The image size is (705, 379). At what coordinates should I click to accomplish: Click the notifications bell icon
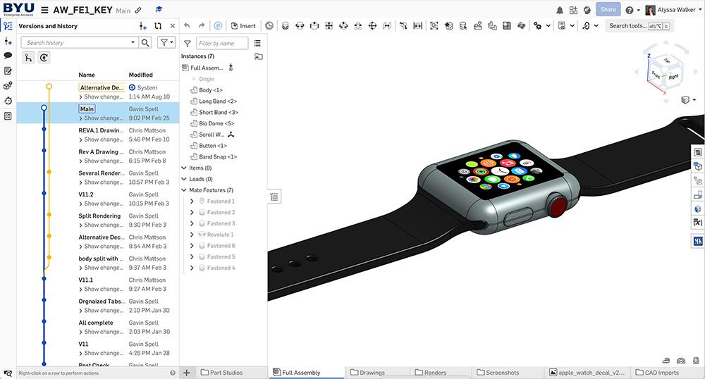point(560,10)
